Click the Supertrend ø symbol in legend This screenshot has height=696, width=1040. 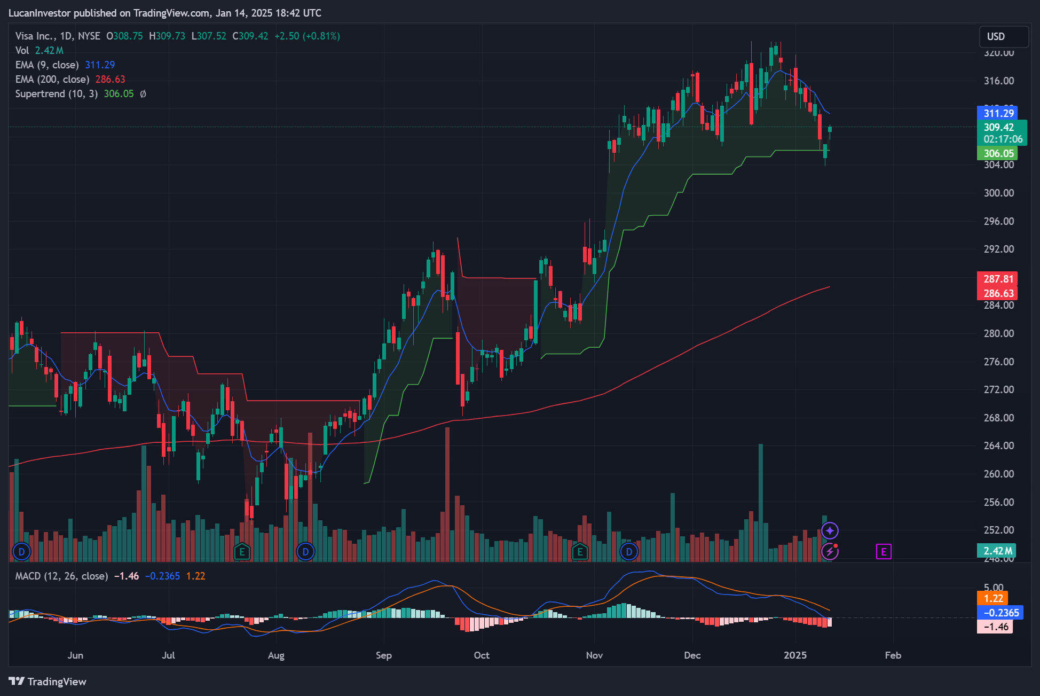(x=143, y=93)
